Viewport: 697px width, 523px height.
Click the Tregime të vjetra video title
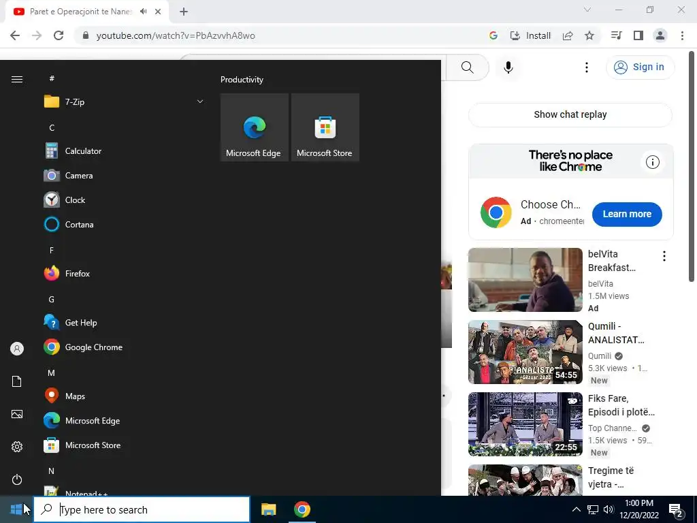611,477
